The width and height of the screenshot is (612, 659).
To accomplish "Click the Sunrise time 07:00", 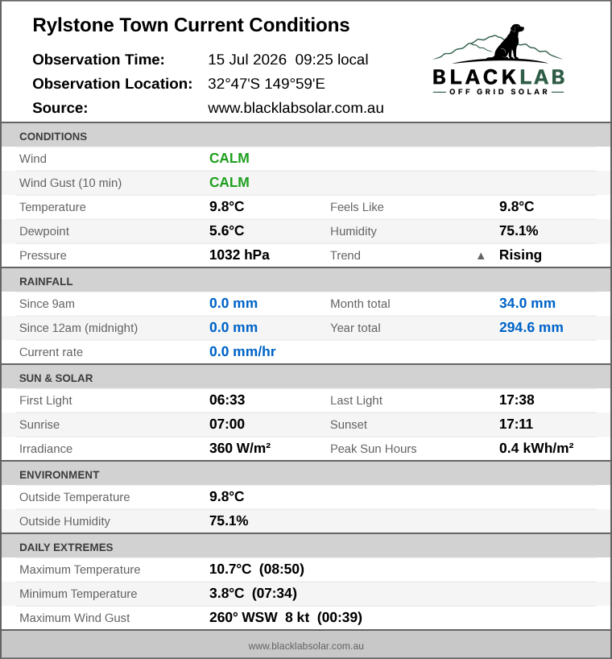I will click(227, 424).
